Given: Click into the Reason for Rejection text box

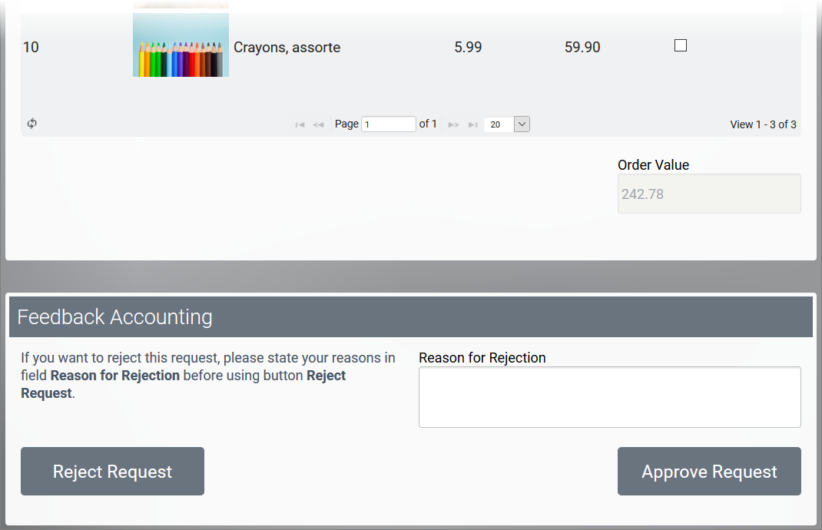Looking at the screenshot, I should point(609,396).
